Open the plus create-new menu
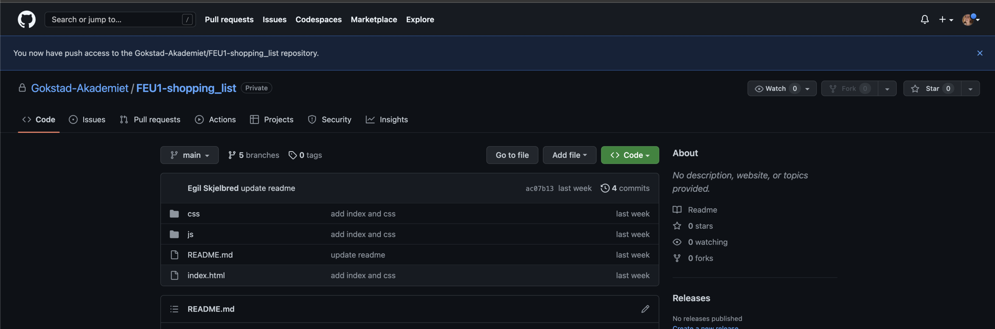995x329 pixels. click(946, 19)
